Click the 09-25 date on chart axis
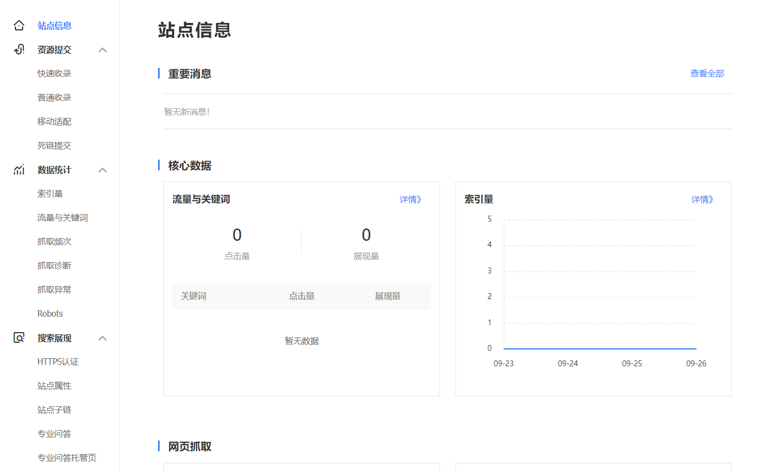This screenshot has height=472, width=778. (x=632, y=364)
